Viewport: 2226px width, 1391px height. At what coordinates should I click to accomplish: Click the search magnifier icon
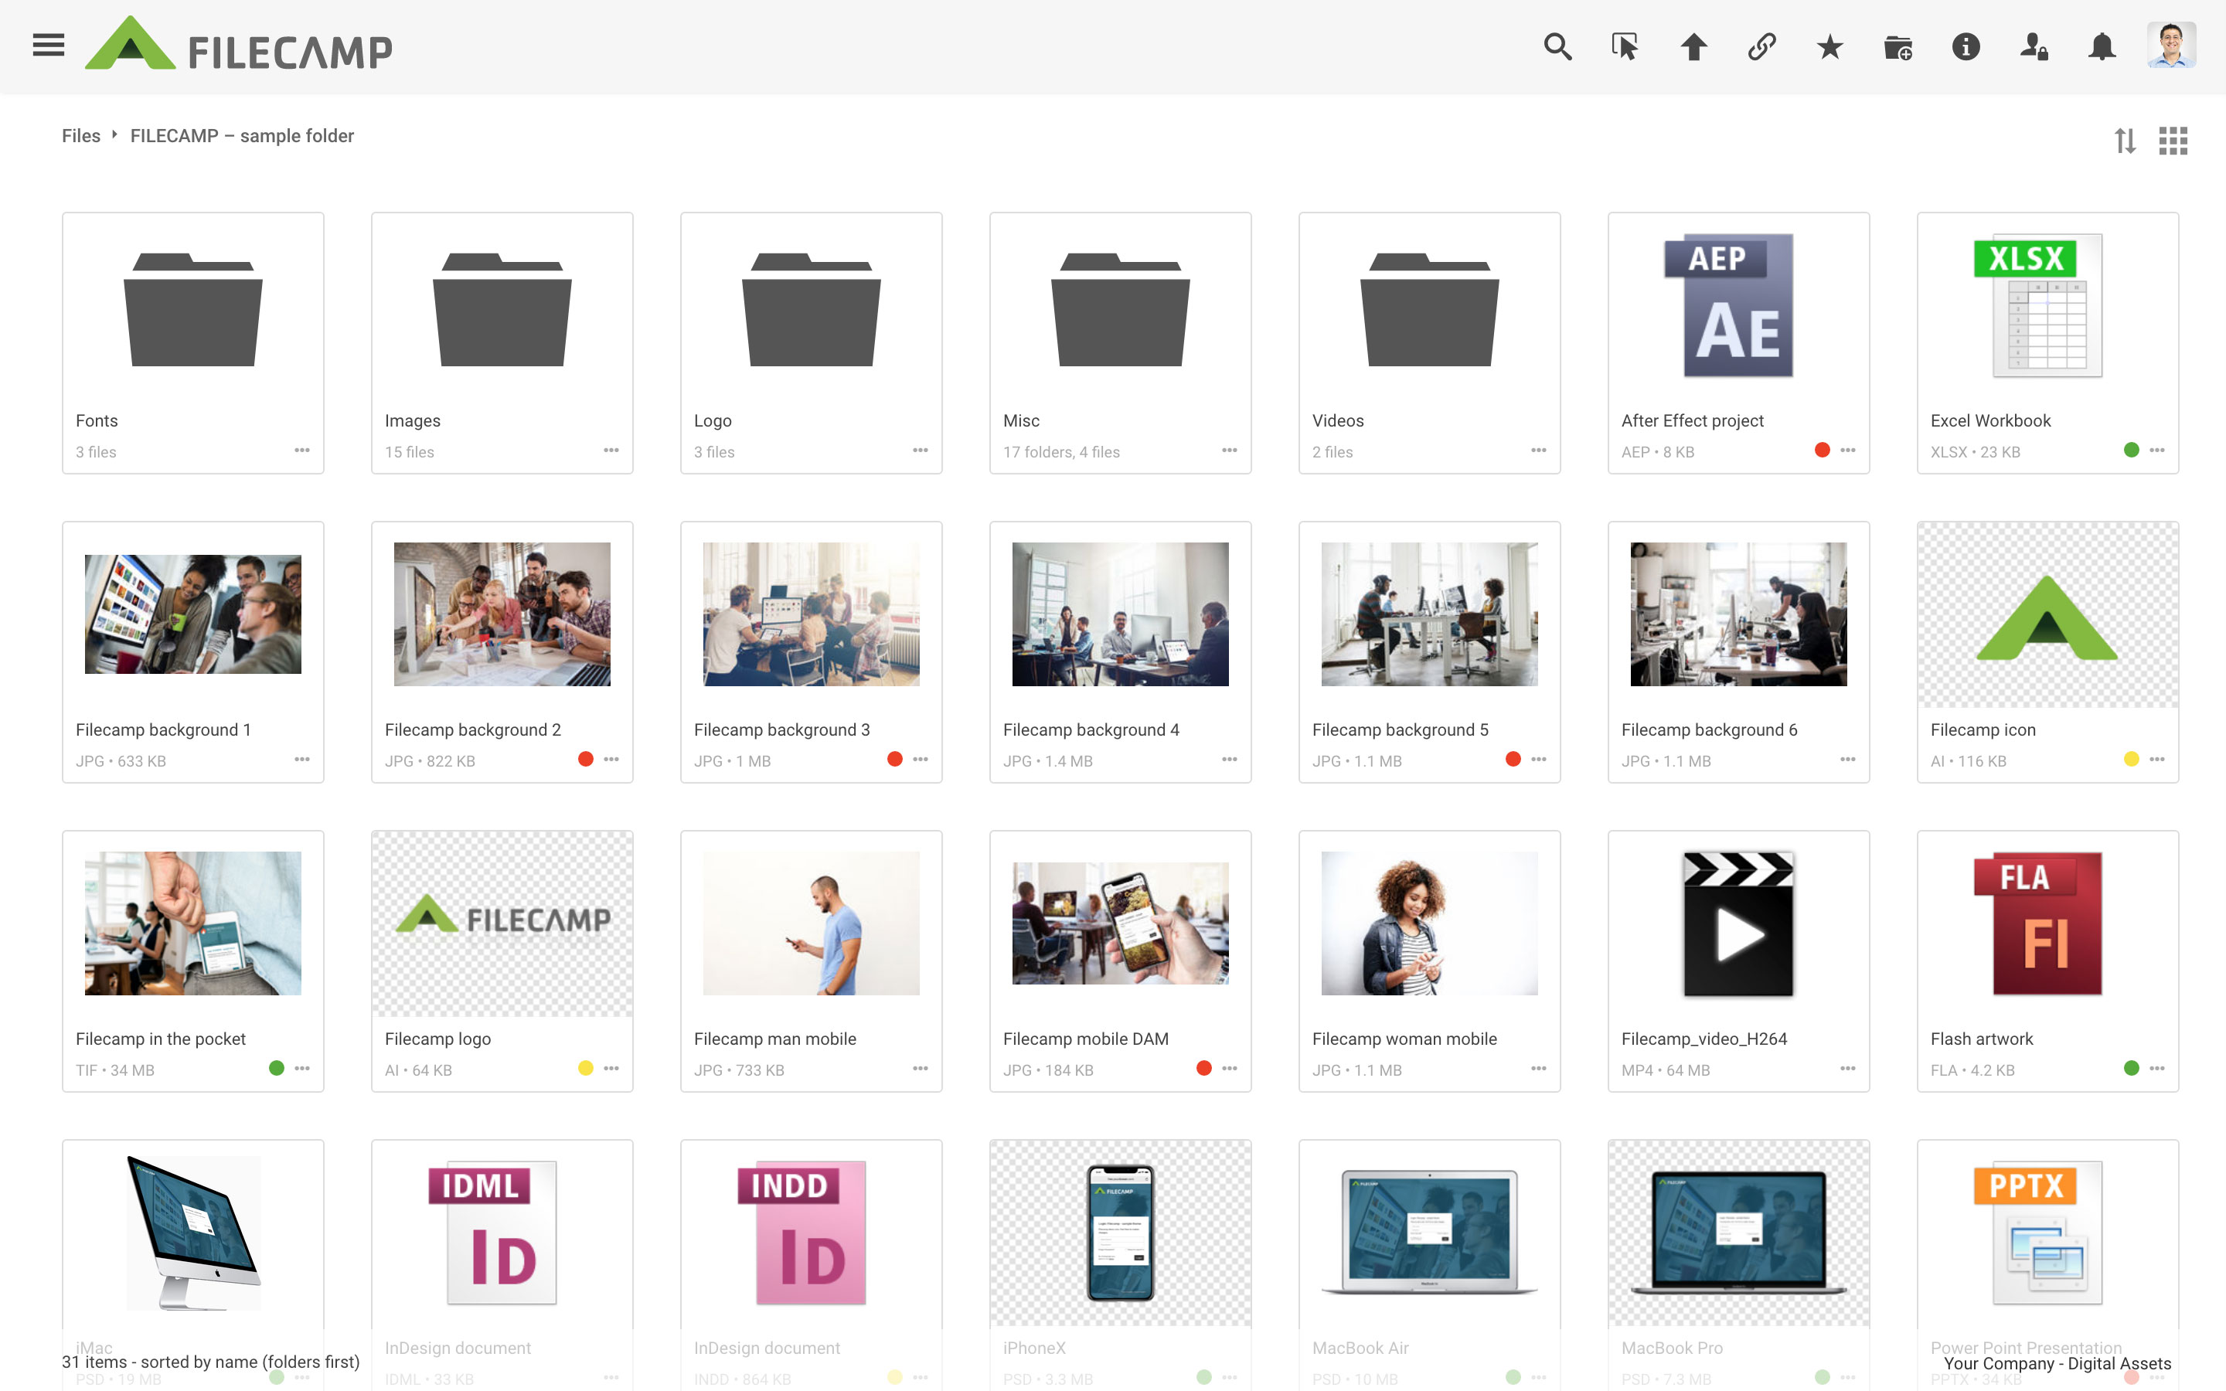click(1557, 46)
